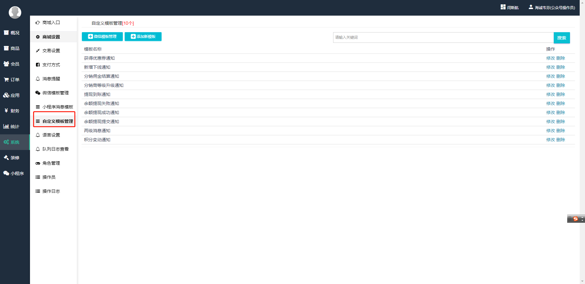Click the 添加新模板 button
Viewport: 585px width, 284px height.
point(143,37)
